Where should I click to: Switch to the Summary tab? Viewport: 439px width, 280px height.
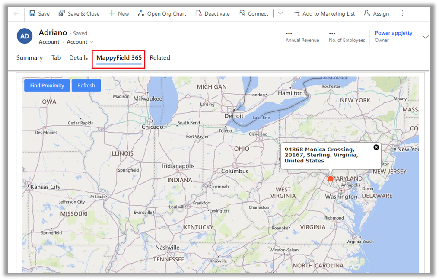(29, 58)
